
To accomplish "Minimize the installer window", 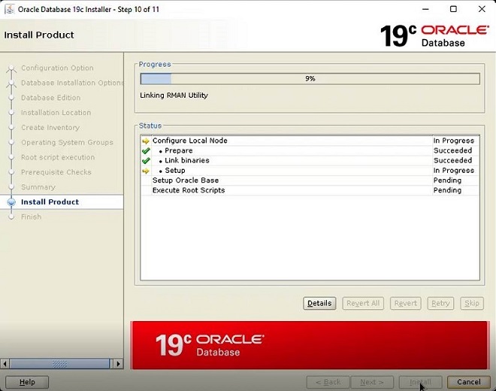I will pyautogui.click(x=425, y=9).
